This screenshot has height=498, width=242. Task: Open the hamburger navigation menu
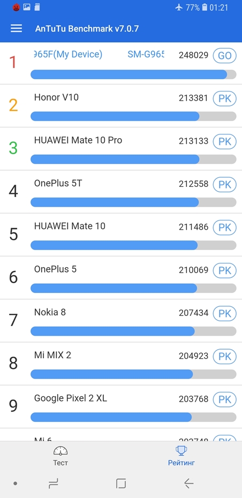click(x=16, y=28)
